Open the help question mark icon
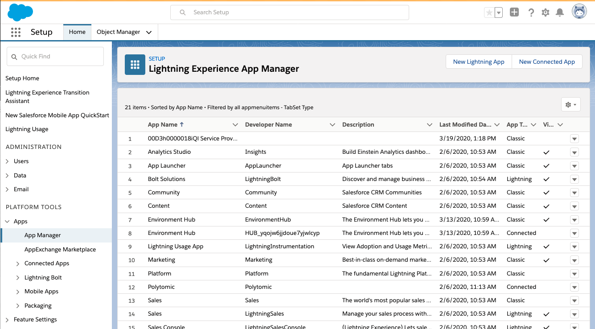Image resolution: width=595 pixels, height=329 pixels. tap(531, 12)
